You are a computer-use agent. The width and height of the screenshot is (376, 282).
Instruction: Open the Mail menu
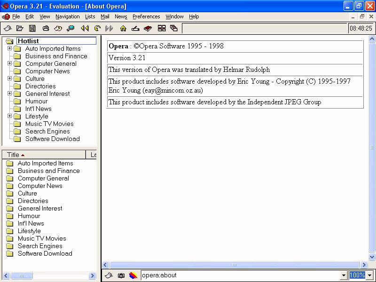coord(105,16)
